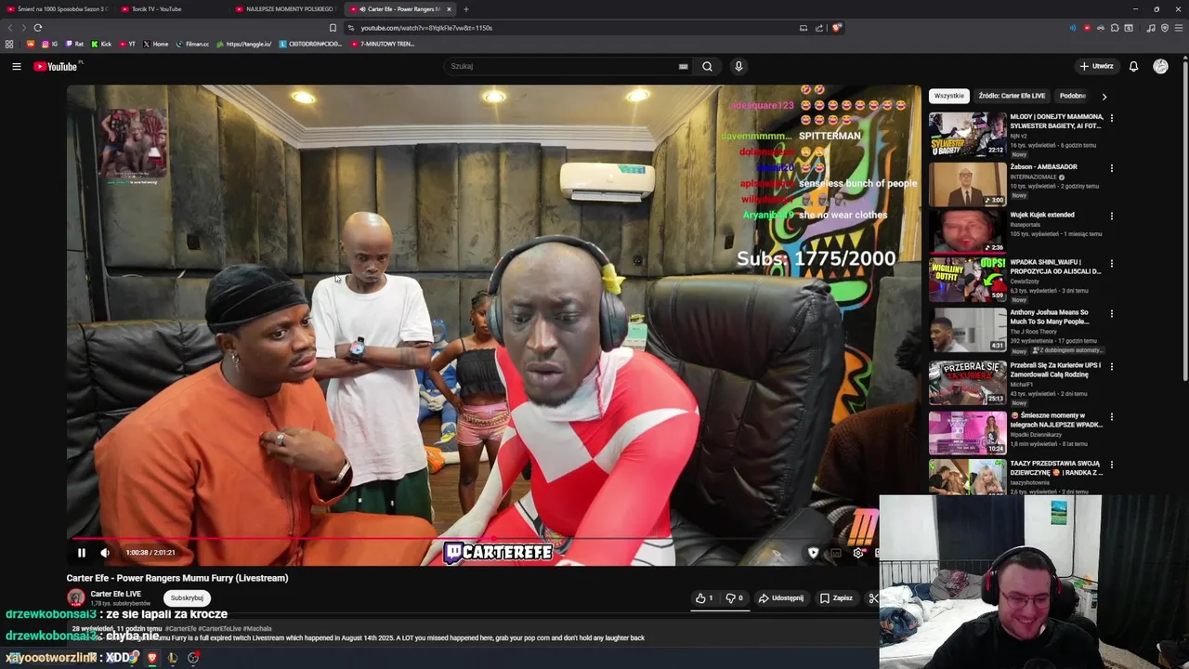Open the YouTube account avatar menu

pyautogui.click(x=1160, y=66)
